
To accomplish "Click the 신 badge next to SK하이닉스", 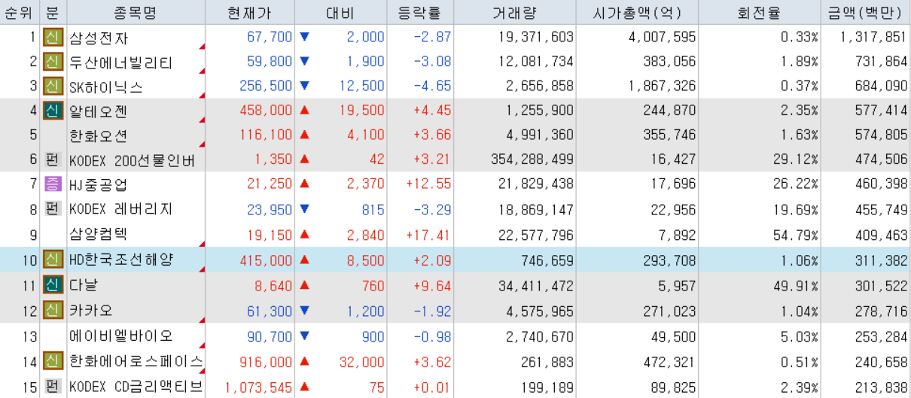I will [x=53, y=87].
